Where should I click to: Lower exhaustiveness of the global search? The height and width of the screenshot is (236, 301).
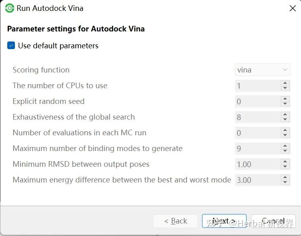point(285,120)
